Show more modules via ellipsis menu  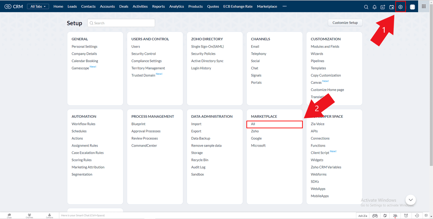click(x=284, y=6)
